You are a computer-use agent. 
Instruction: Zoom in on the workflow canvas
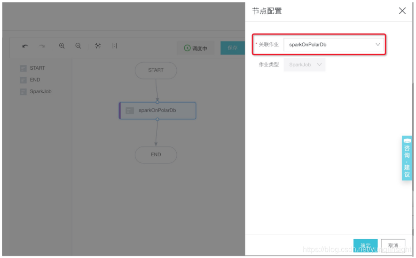click(x=62, y=46)
